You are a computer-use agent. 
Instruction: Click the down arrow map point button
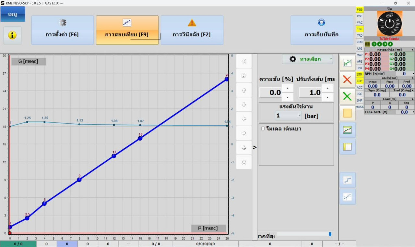pos(244,105)
